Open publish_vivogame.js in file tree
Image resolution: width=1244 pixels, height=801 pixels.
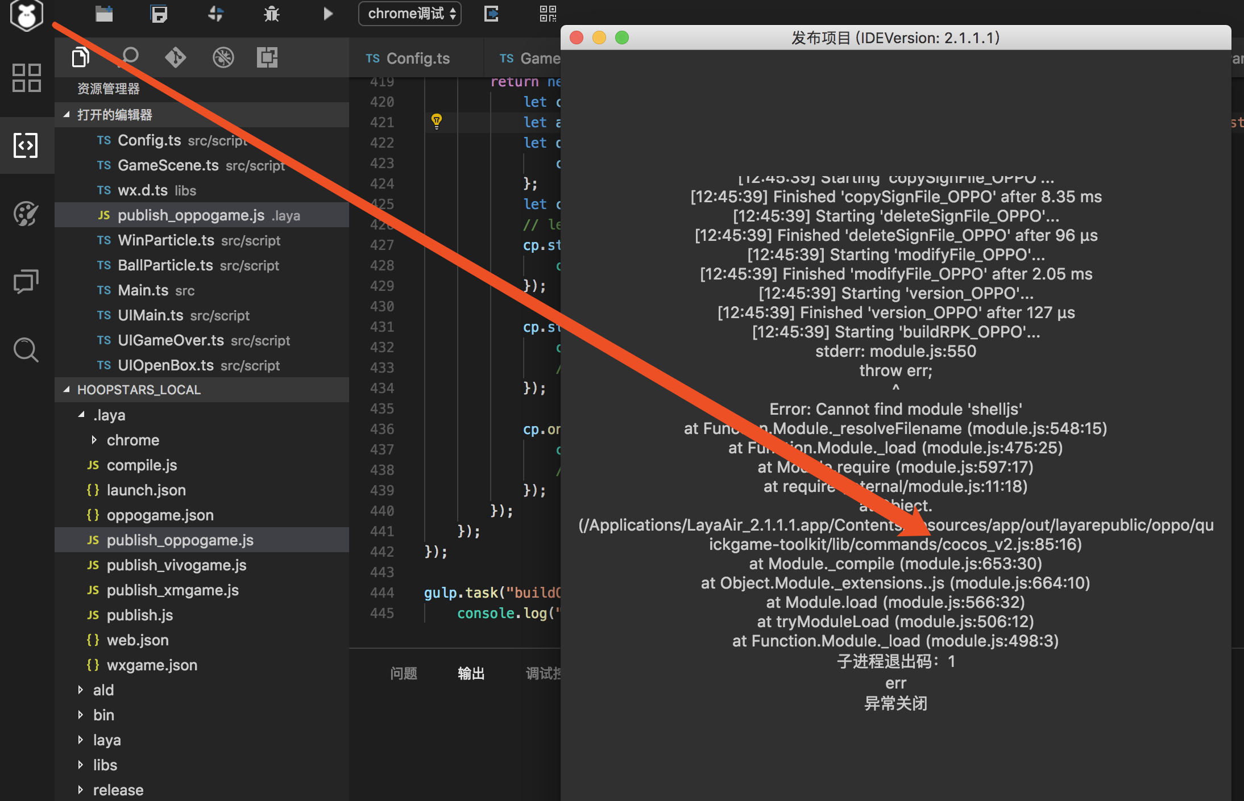coord(176,565)
